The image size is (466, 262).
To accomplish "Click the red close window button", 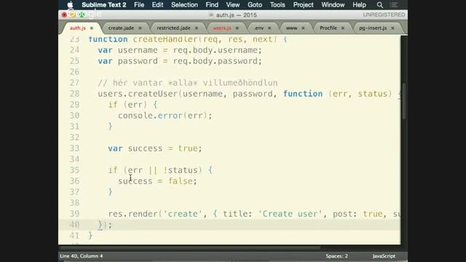I will (64, 15).
